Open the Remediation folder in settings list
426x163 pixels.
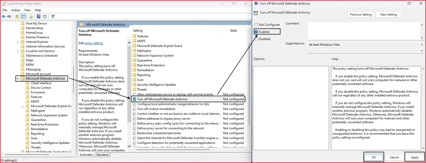[145, 70]
